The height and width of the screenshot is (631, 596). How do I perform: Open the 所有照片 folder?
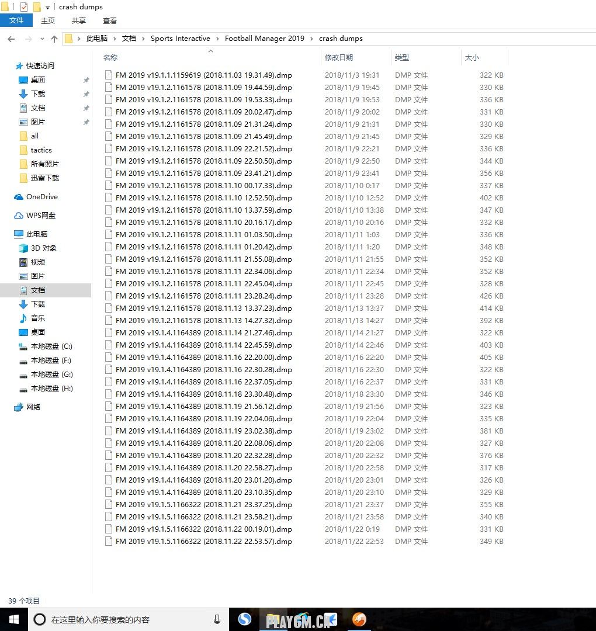click(x=44, y=164)
